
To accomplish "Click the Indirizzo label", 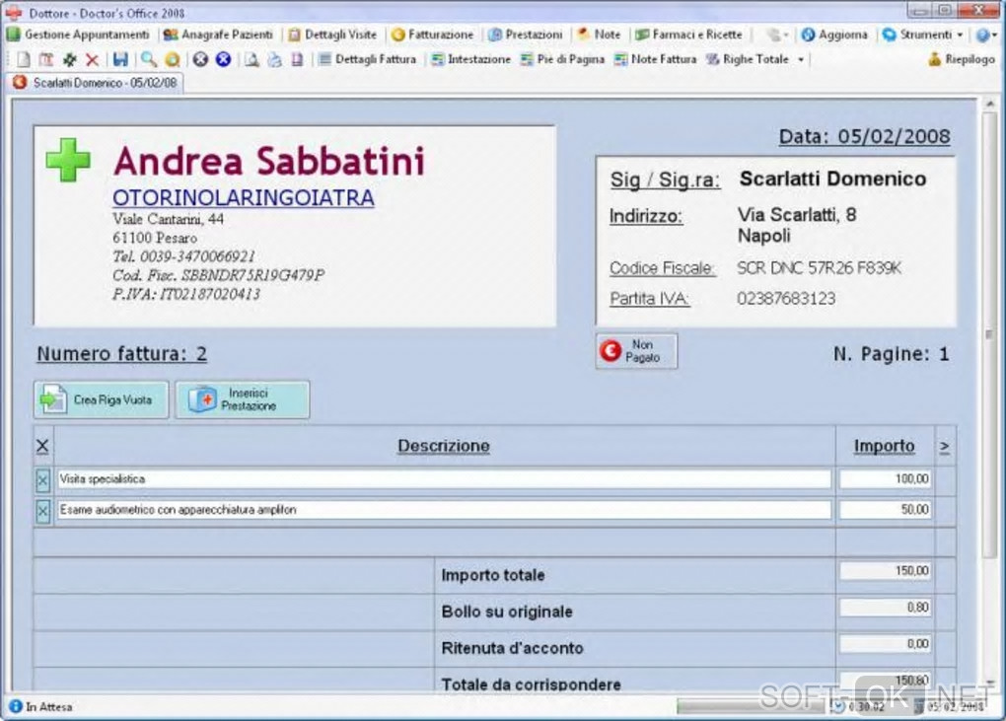I will pyautogui.click(x=645, y=216).
